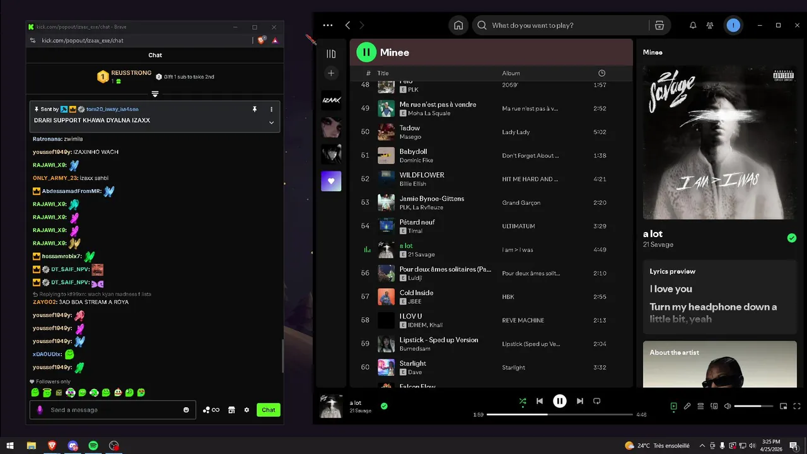
Task: Skip to next track in Spotify
Action: 580,401
